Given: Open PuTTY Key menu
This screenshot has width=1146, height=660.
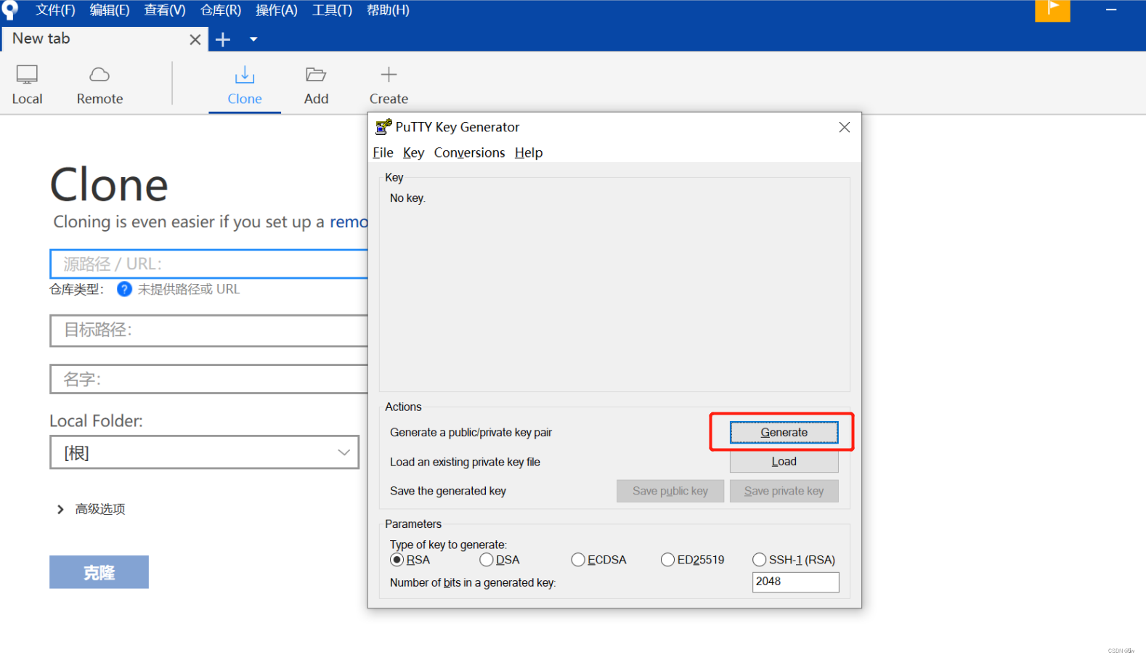Looking at the screenshot, I should pos(413,152).
